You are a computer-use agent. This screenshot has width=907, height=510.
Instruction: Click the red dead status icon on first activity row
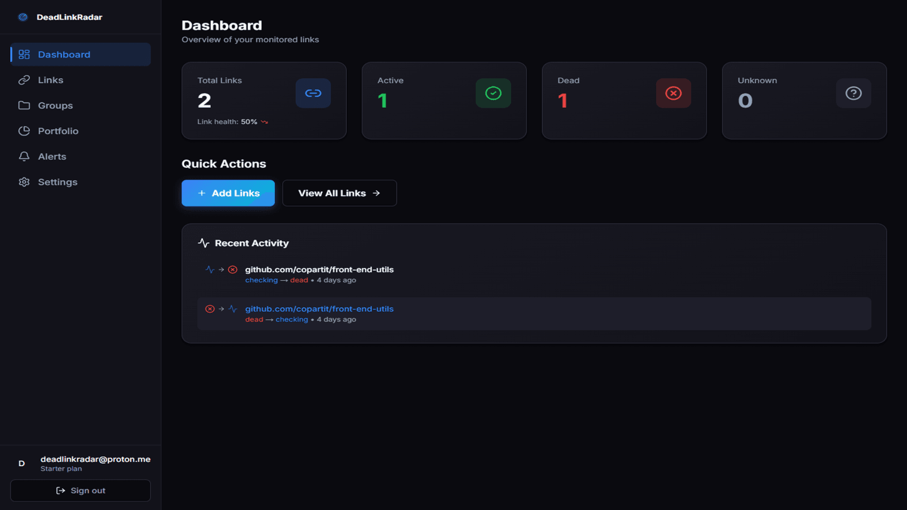(232, 270)
